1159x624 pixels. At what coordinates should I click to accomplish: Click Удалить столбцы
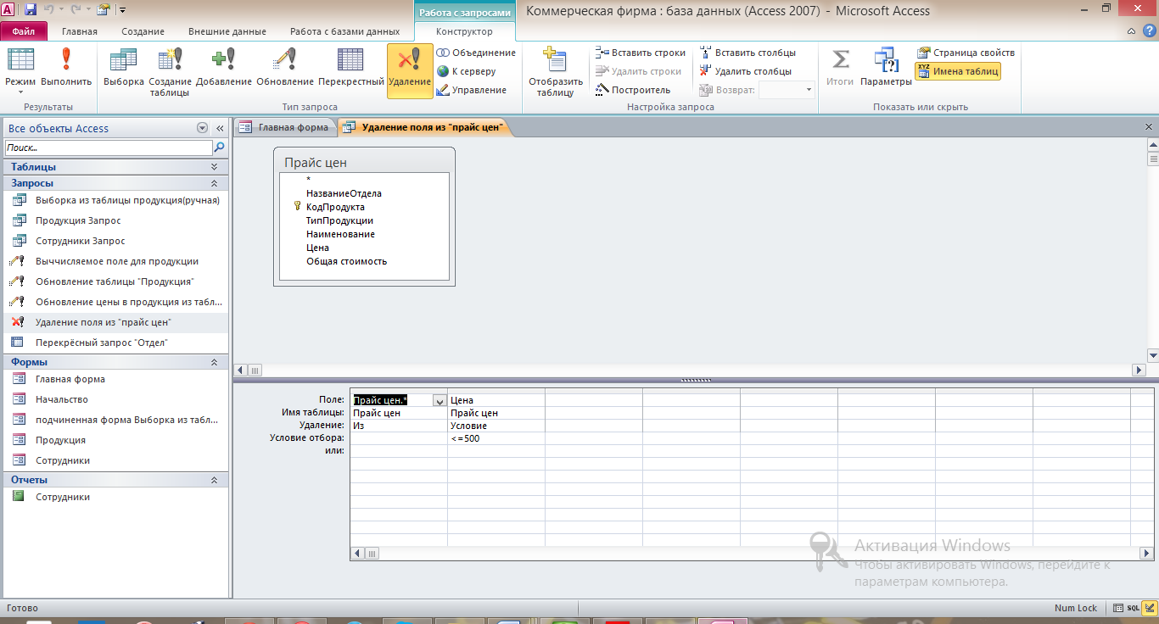(746, 71)
